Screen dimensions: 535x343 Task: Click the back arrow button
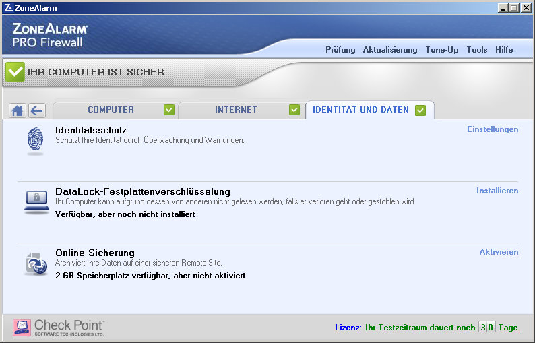[x=37, y=111]
